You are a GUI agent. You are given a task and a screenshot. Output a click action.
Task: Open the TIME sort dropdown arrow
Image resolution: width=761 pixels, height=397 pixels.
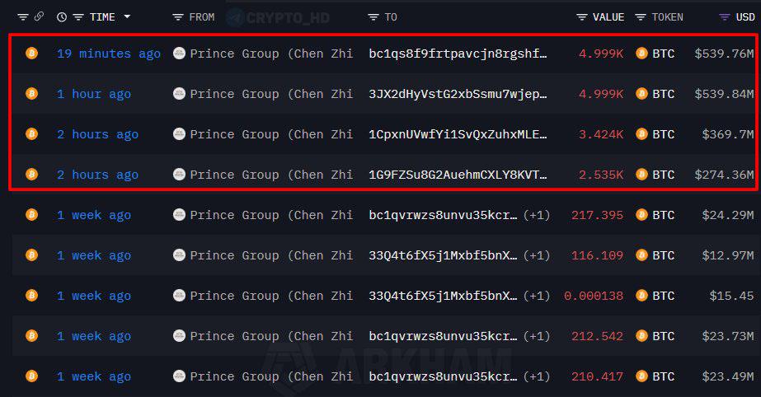(x=127, y=16)
